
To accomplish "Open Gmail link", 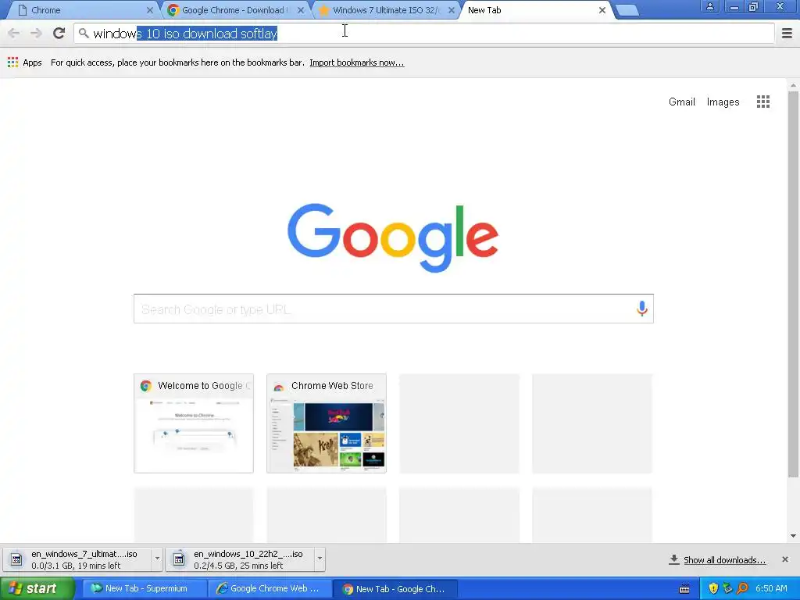I will (681, 102).
